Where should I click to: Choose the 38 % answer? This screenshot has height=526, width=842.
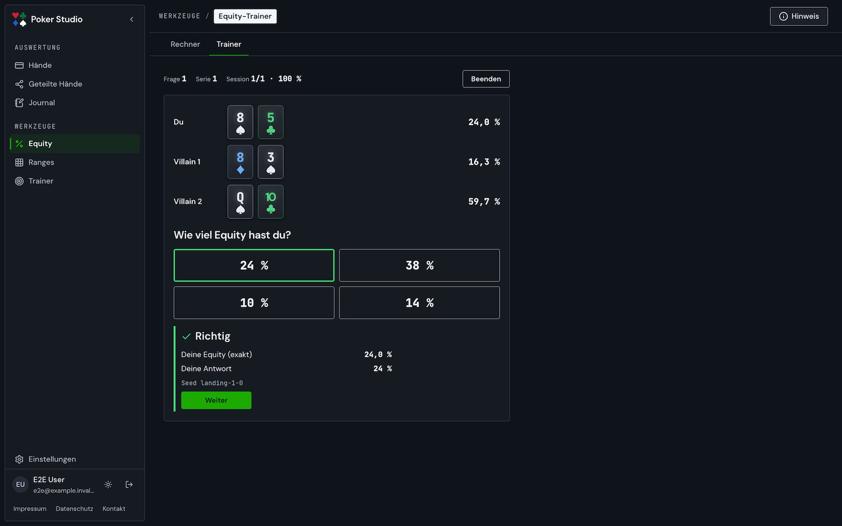[x=419, y=266]
